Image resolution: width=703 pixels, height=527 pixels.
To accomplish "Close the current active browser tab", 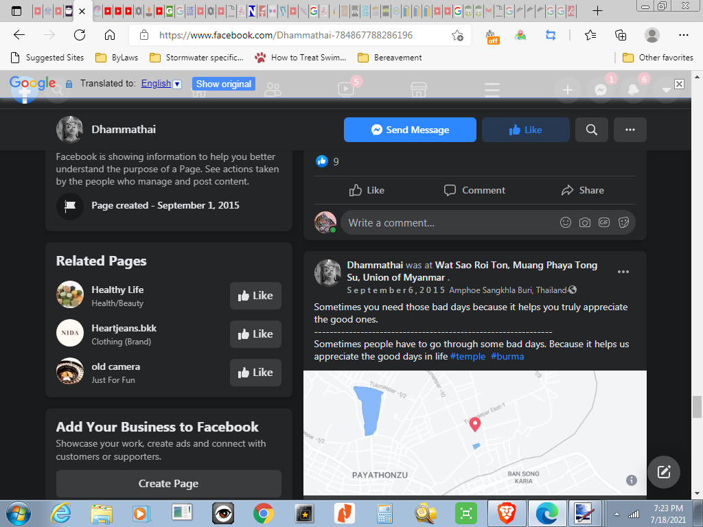I will click(82, 11).
